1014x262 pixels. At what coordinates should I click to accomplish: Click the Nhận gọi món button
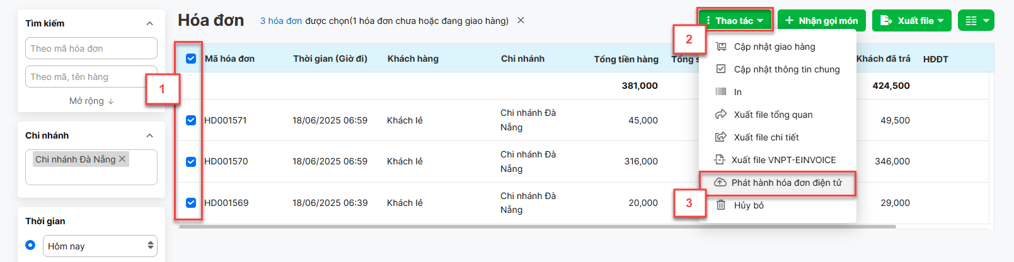pyautogui.click(x=821, y=21)
